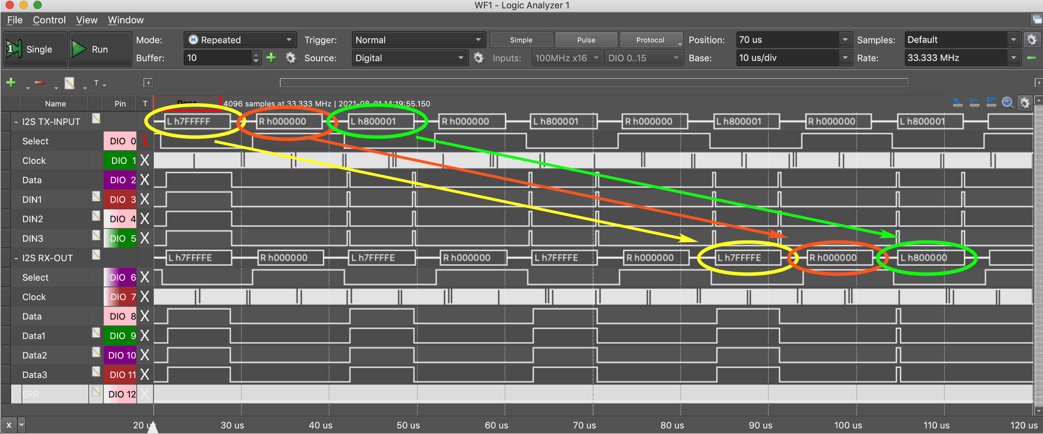Expand the Trigger Normal dropdown
Image resolution: width=1043 pixels, height=434 pixels.
418,40
